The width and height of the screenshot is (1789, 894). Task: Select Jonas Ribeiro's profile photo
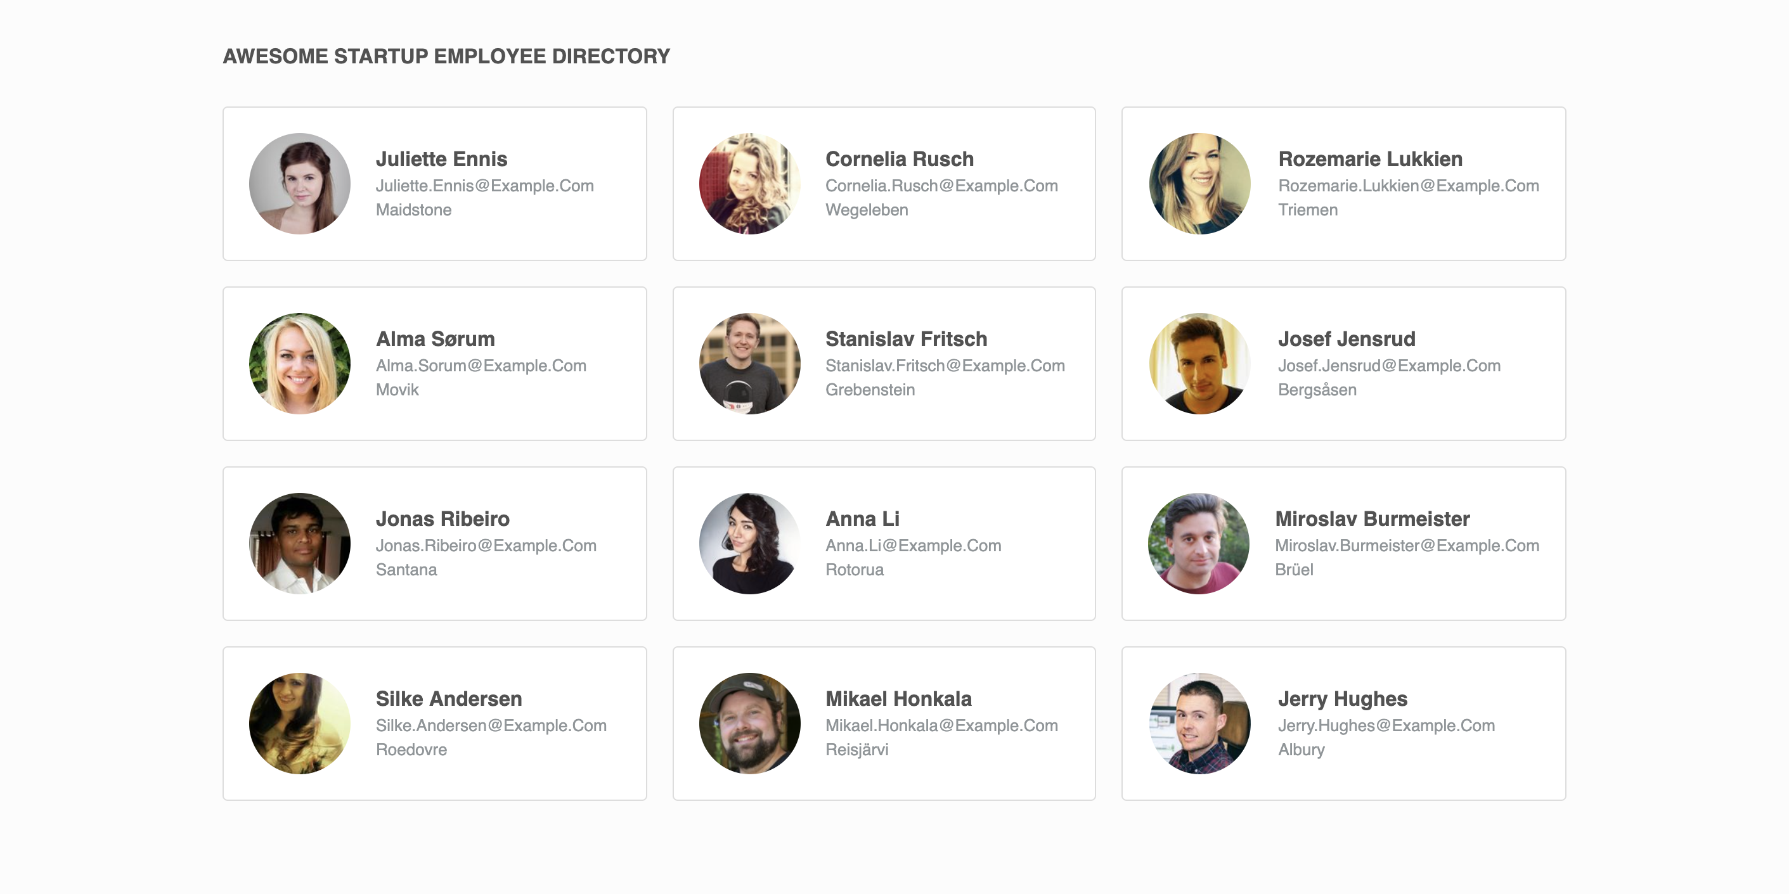click(299, 544)
